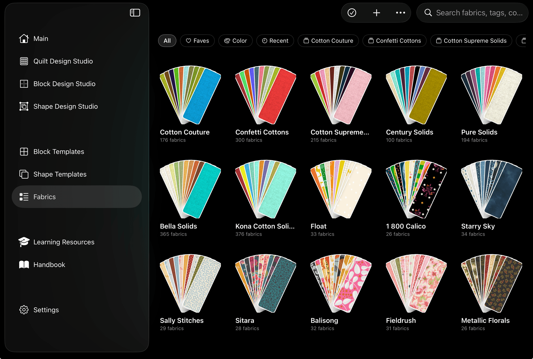Open the Pure Solids fabric swatch fan

coord(492,95)
